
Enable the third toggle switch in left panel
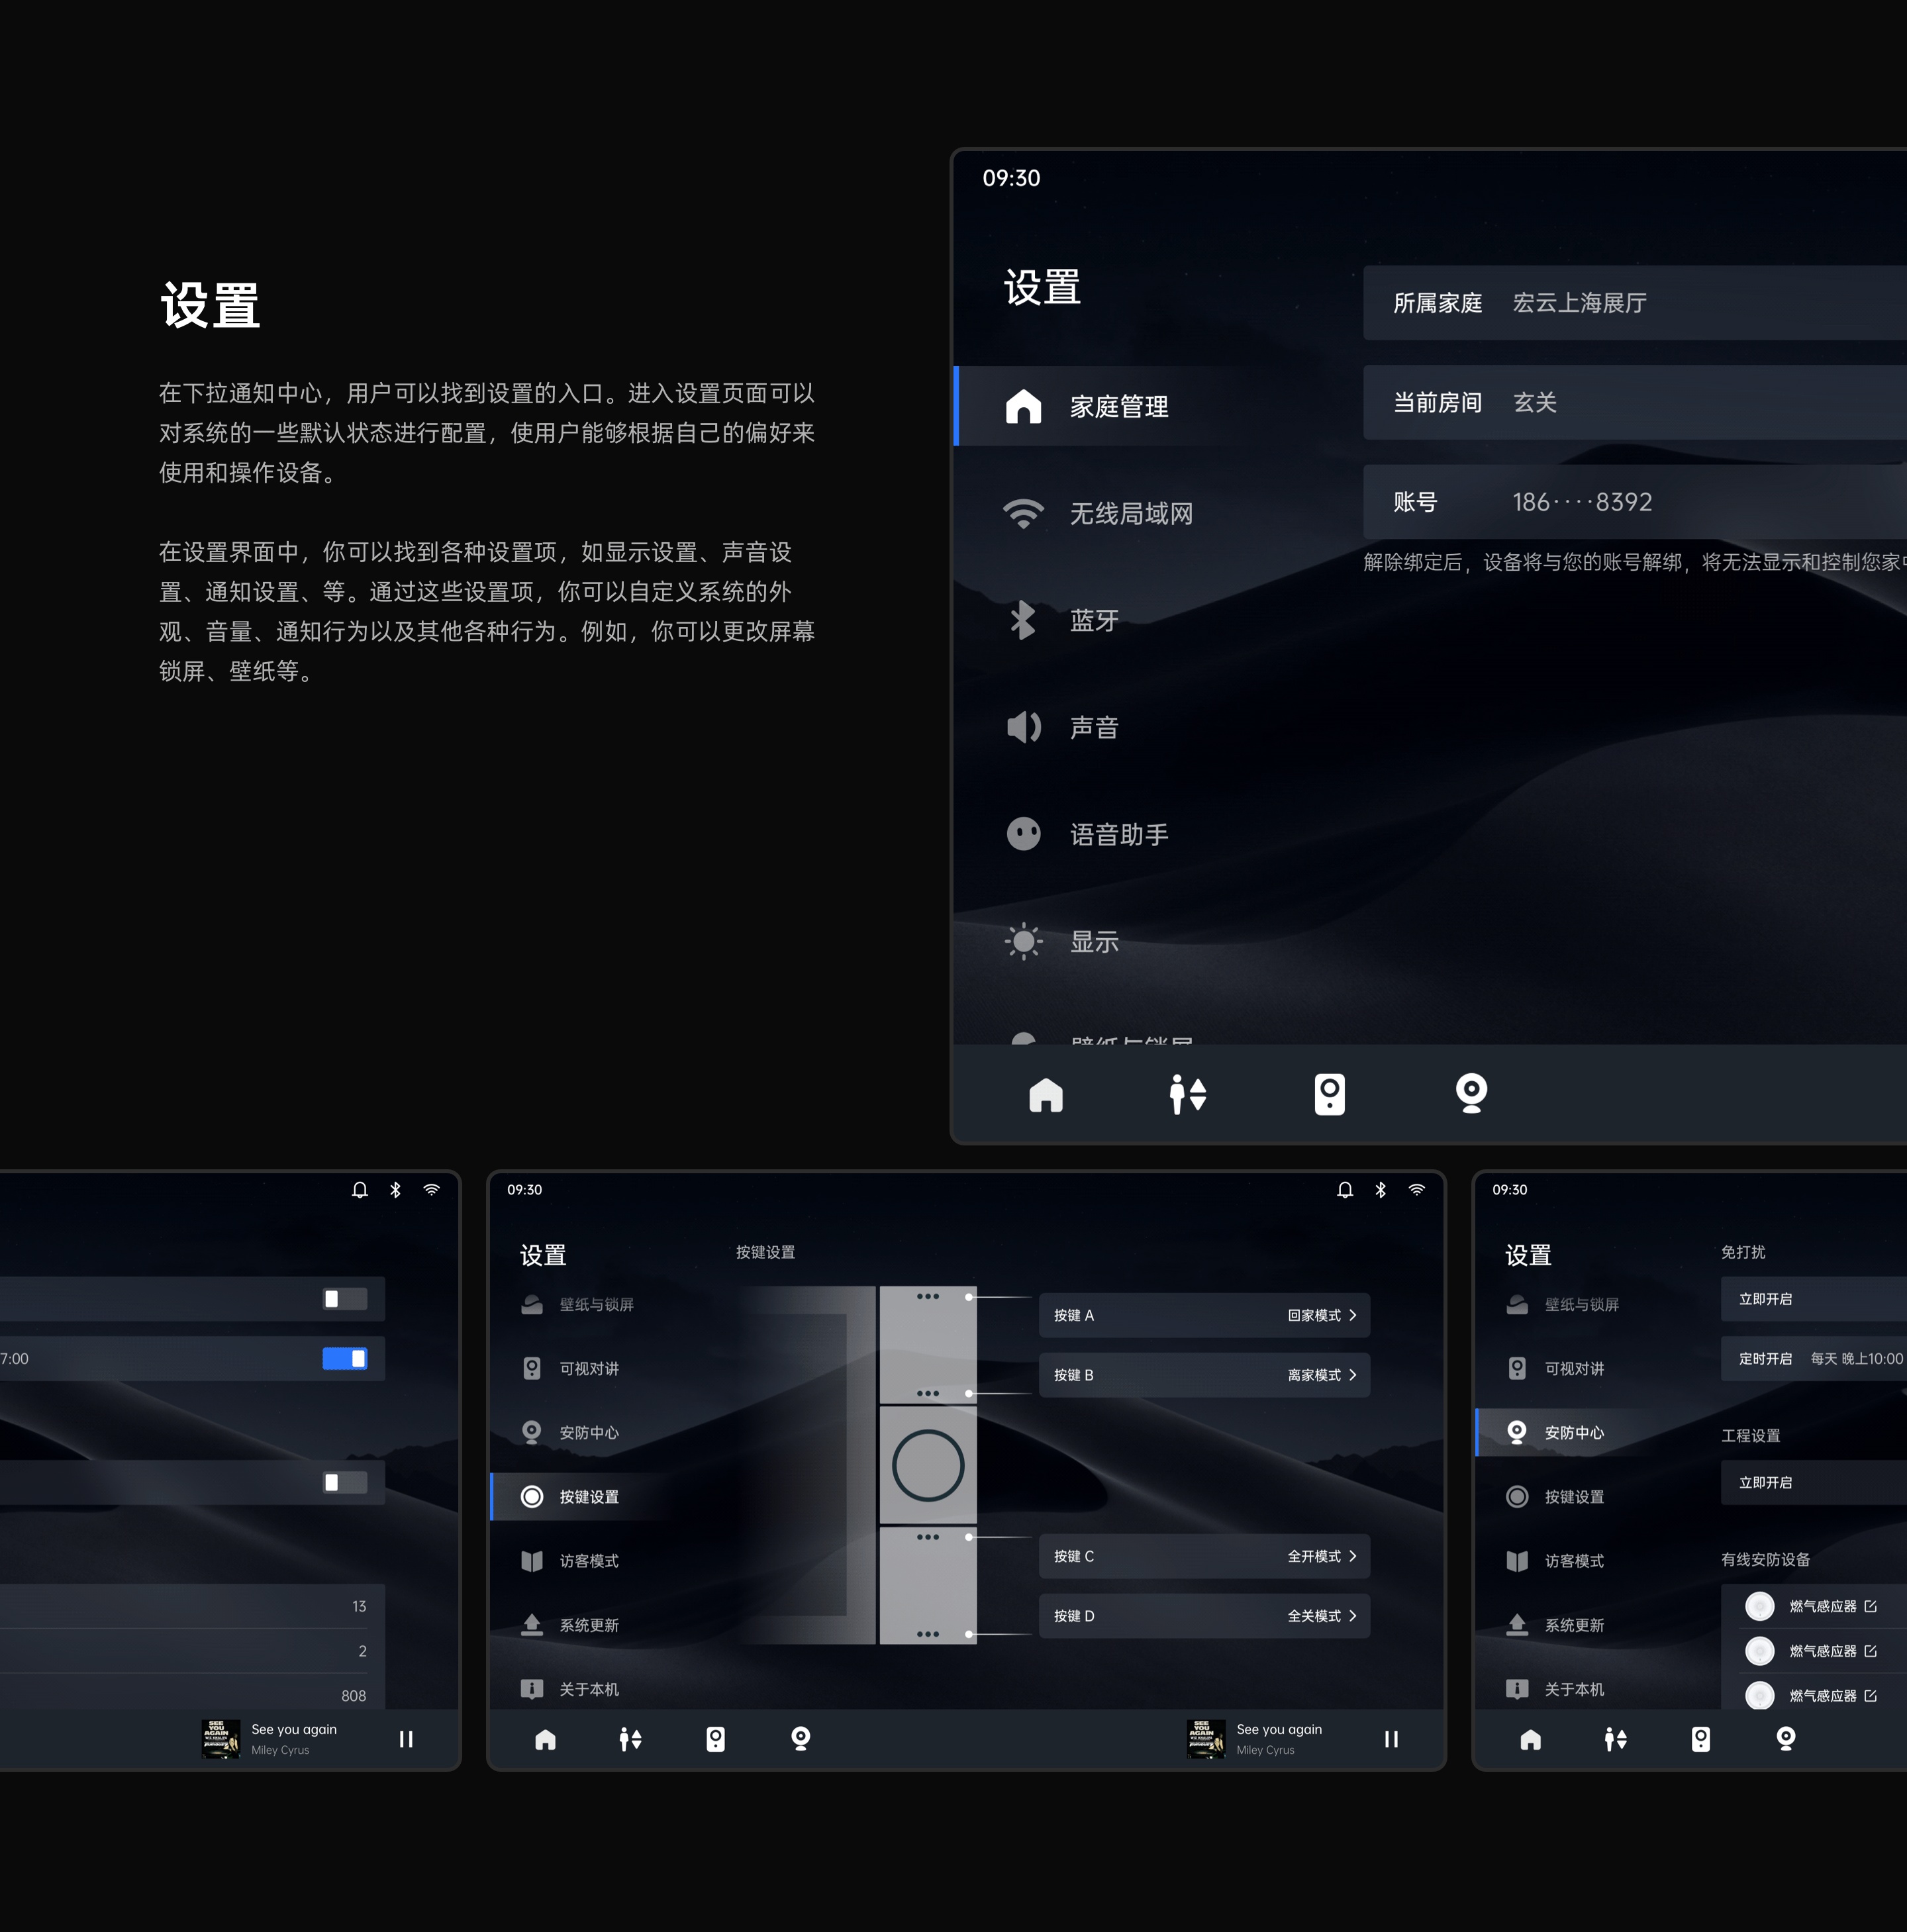click(345, 1482)
